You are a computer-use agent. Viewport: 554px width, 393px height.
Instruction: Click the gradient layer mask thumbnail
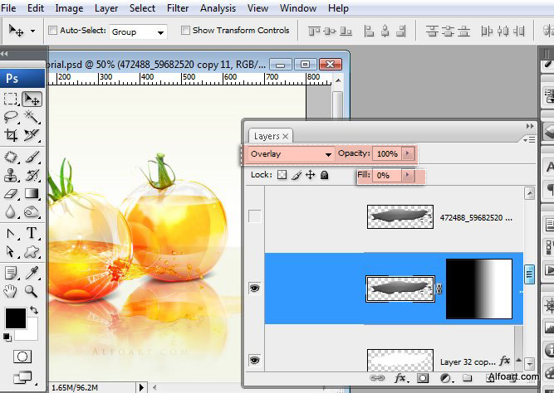tap(479, 289)
